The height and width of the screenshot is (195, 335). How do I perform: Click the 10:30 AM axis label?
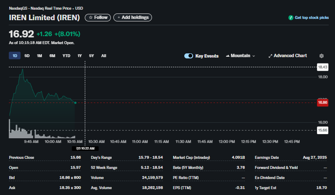(x=97, y=142)
